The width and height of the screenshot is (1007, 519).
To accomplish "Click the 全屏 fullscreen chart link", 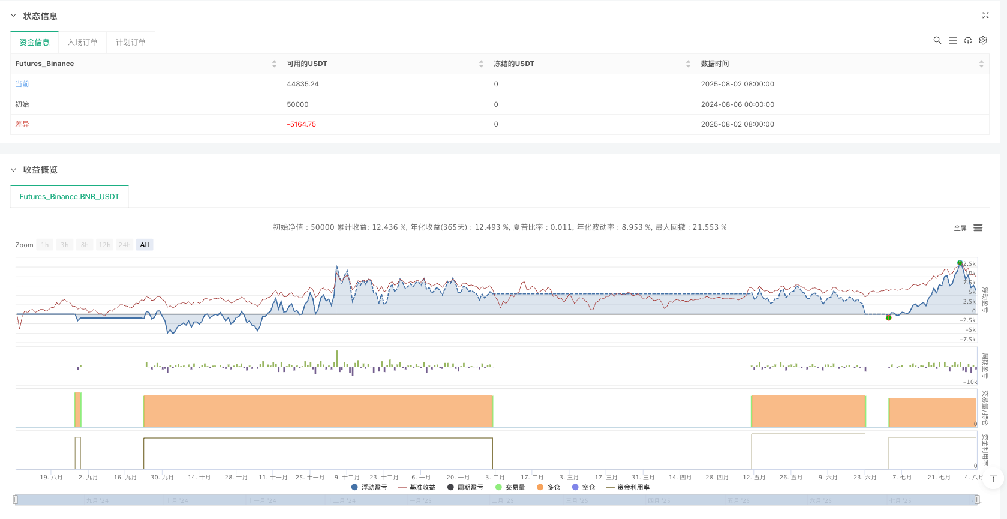I will [x=960, y=228].
